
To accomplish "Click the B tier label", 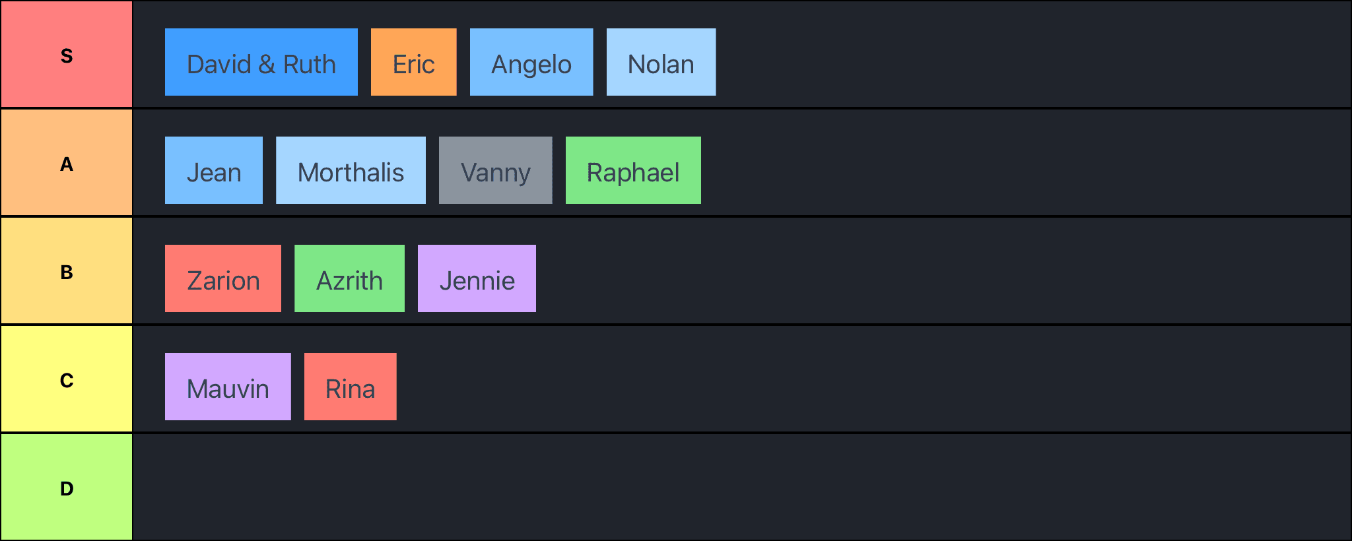I will click(x=66, y=271).
